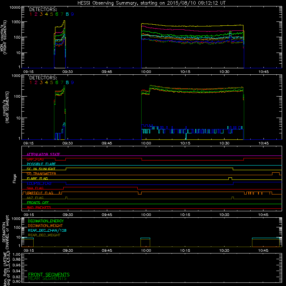Select detector 5 in the front segments legend
Image resolution: width=286 pixels, height=286 pixels.
(x=51, y=14)
